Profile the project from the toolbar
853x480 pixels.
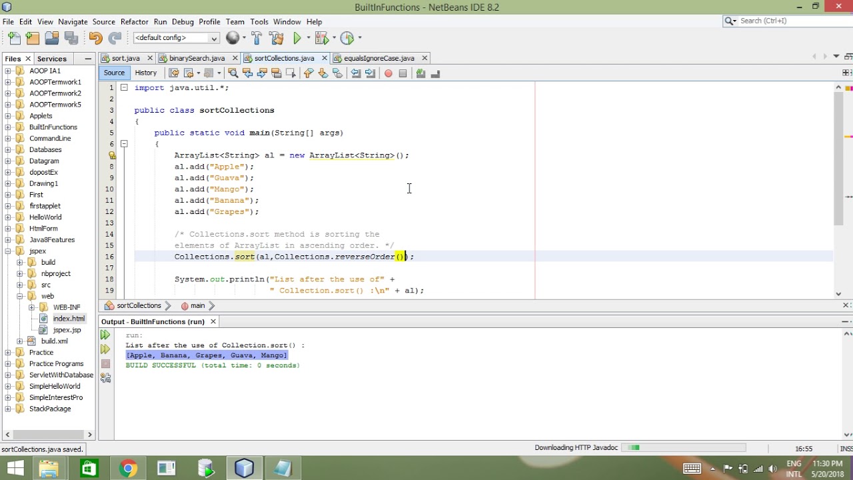pyautogui.click(x=347, y=38)
